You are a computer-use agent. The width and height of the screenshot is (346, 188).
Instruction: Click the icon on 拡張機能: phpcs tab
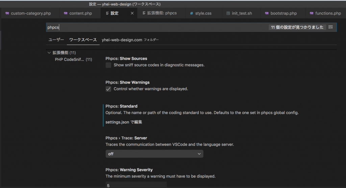click(144, 13)
